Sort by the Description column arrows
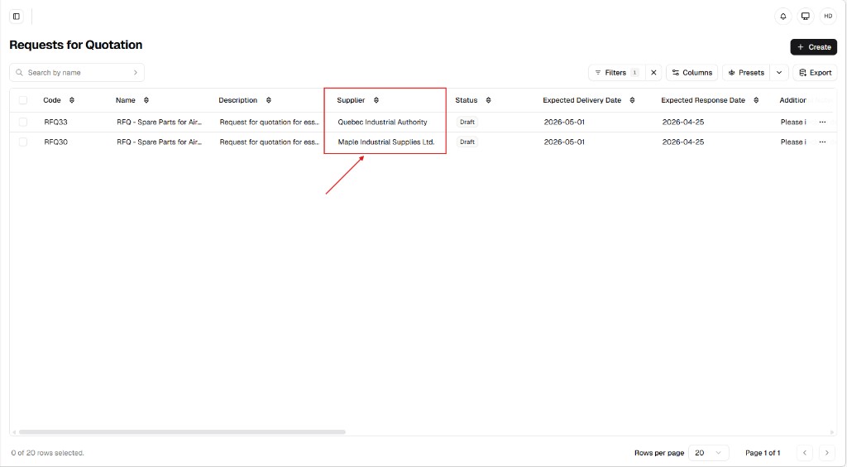Image resolution: width=847 pixels, height=467 pixels. pos(269,100)
